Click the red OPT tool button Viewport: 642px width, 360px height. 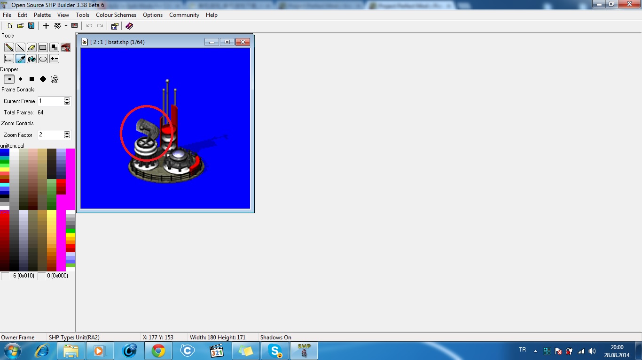click(65, 47)
